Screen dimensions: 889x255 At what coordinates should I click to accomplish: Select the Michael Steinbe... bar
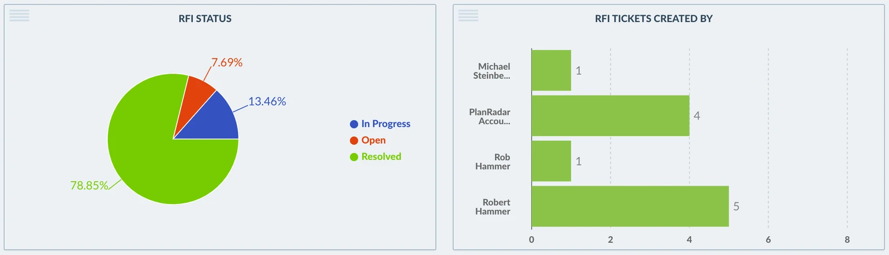click(x=551, y=70)
